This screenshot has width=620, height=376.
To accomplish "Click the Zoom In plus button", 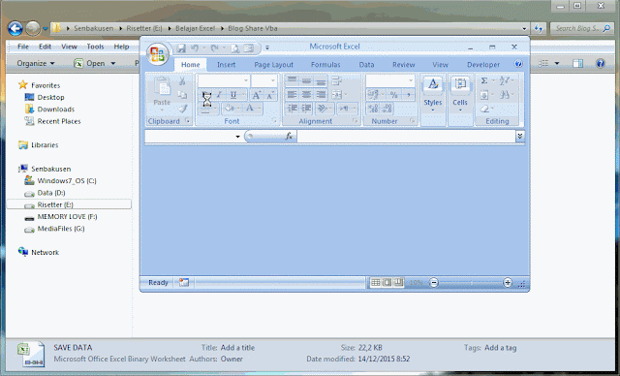I will (x=508, y=282).
